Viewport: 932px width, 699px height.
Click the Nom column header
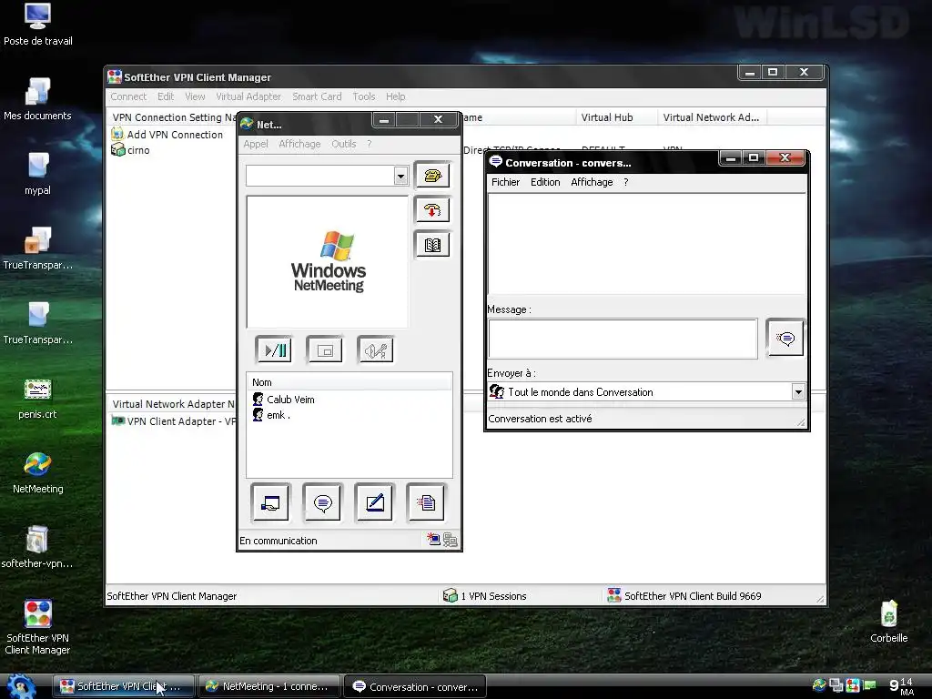[349, 382]
